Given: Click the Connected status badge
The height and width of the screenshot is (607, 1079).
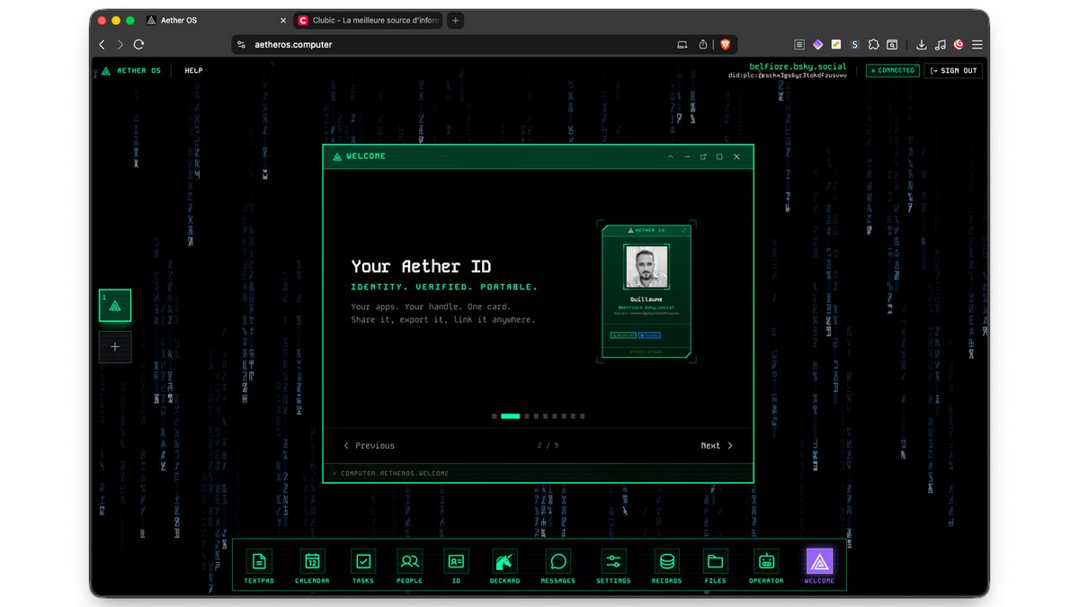Looking at the screenshot, I should click(893, 70).
